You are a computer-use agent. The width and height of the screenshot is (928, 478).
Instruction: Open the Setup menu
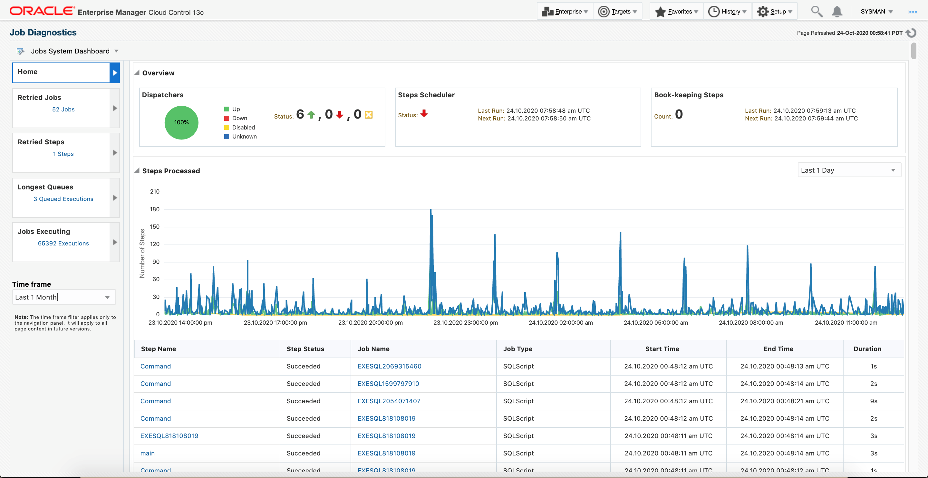click(775, 12)
